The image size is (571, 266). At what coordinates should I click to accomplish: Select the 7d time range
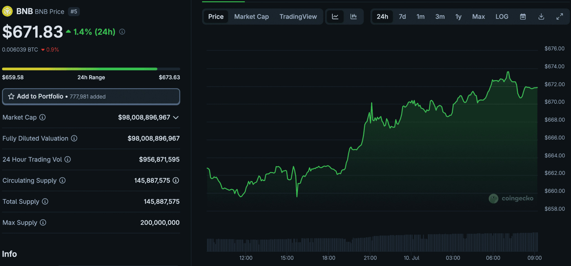[x=402, y=16]
